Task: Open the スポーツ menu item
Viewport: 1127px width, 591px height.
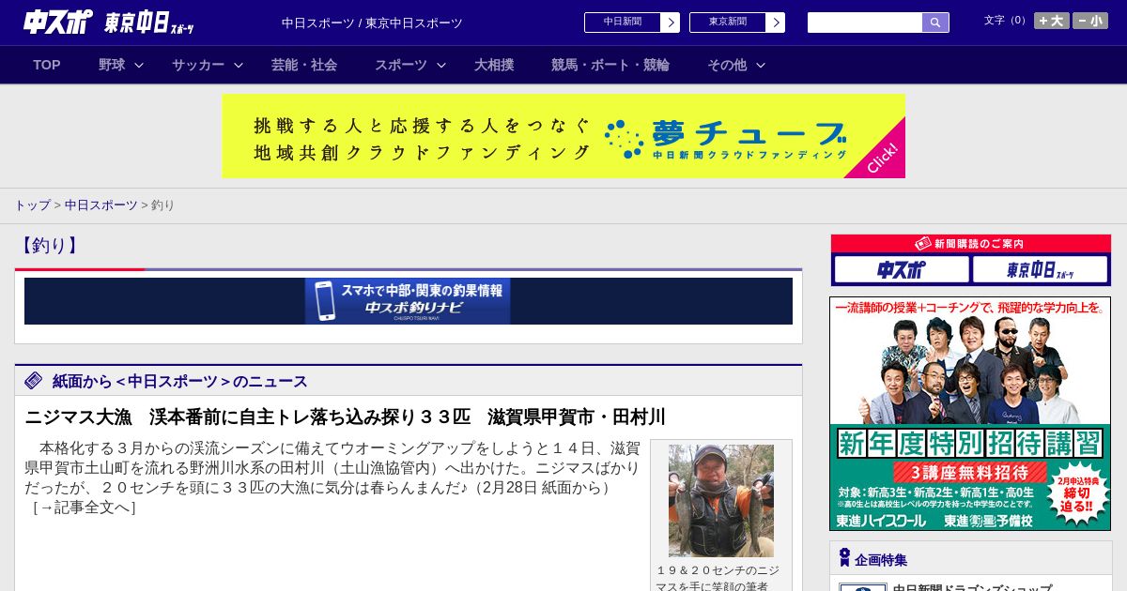Action: click(401, 65)
